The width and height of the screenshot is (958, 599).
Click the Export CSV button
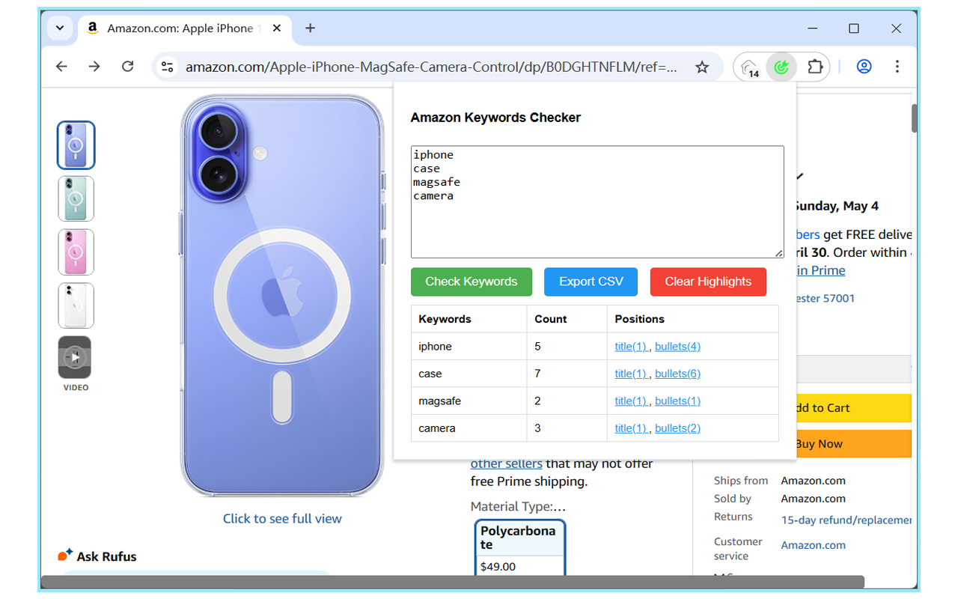coord(591,282)
